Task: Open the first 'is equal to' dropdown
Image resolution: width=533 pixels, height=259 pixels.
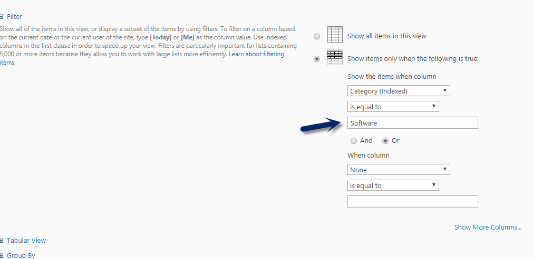Action: coord(393,107)
